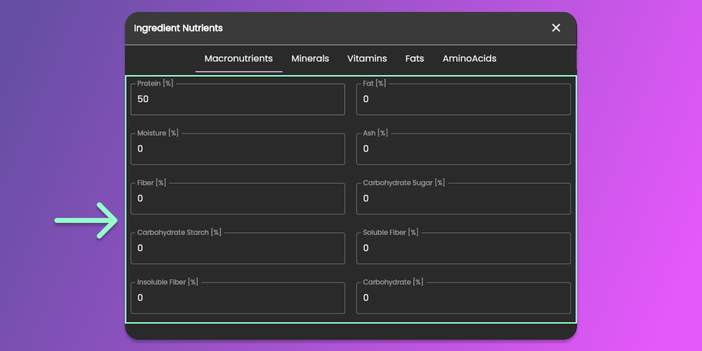Show the AminoAcids tab
Image resolution: width=702 pixels, height=351 pixels.
[x=469, y=59]
